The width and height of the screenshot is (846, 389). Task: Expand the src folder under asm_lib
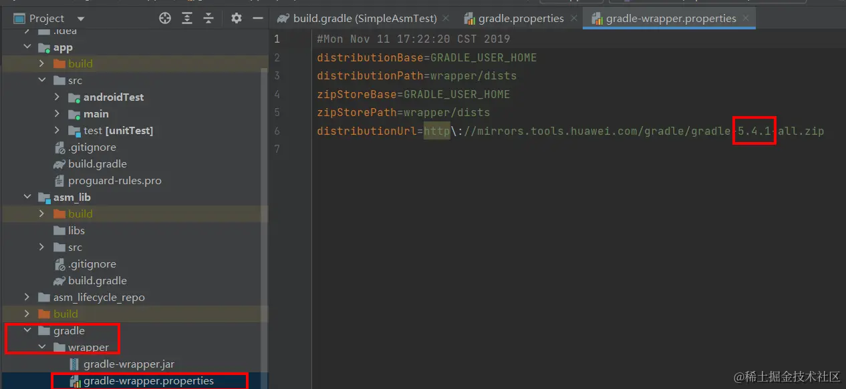42,248
